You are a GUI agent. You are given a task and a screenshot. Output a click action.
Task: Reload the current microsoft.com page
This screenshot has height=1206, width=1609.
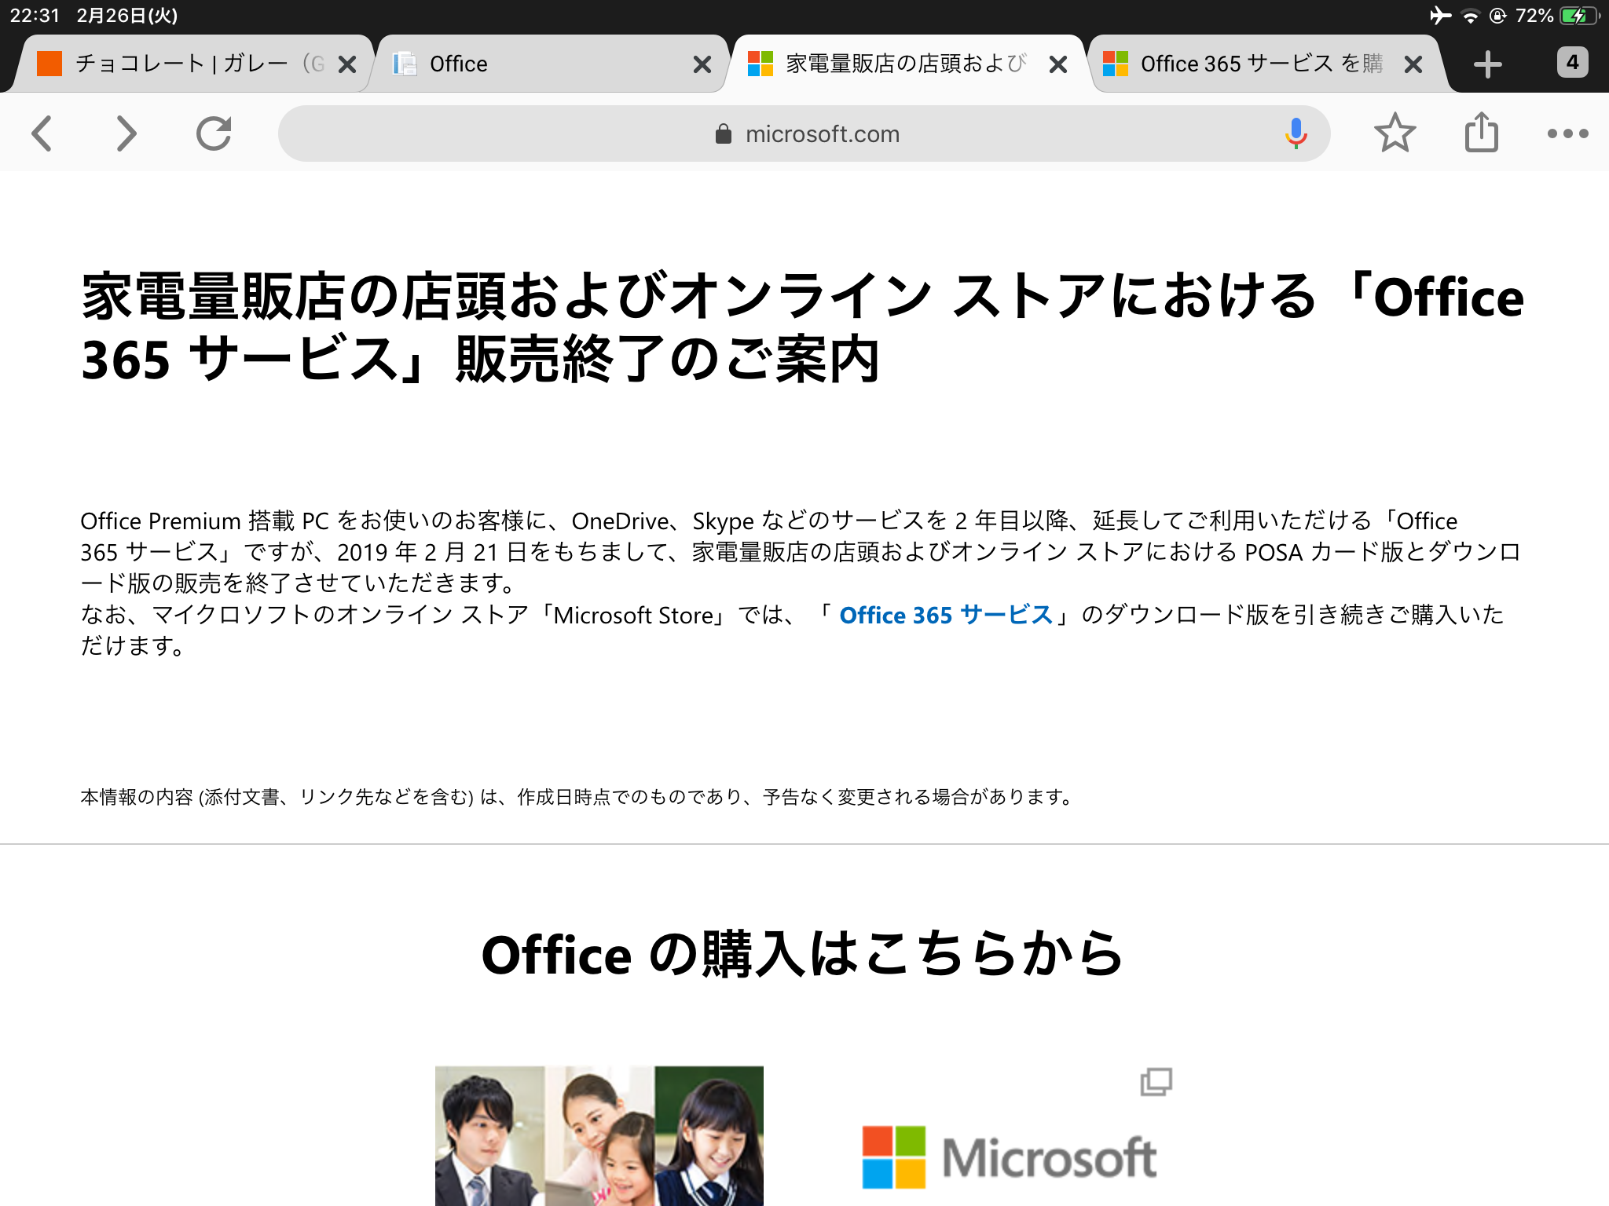coord(214,133)
